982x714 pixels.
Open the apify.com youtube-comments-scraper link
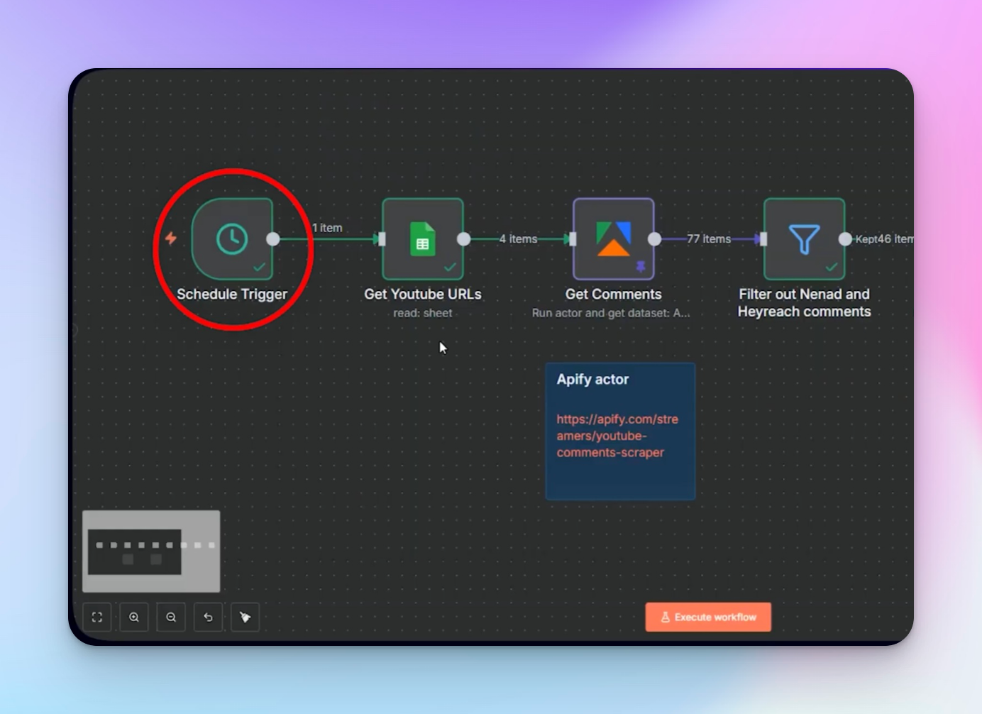pyautogui.click(x=617, y=436)
